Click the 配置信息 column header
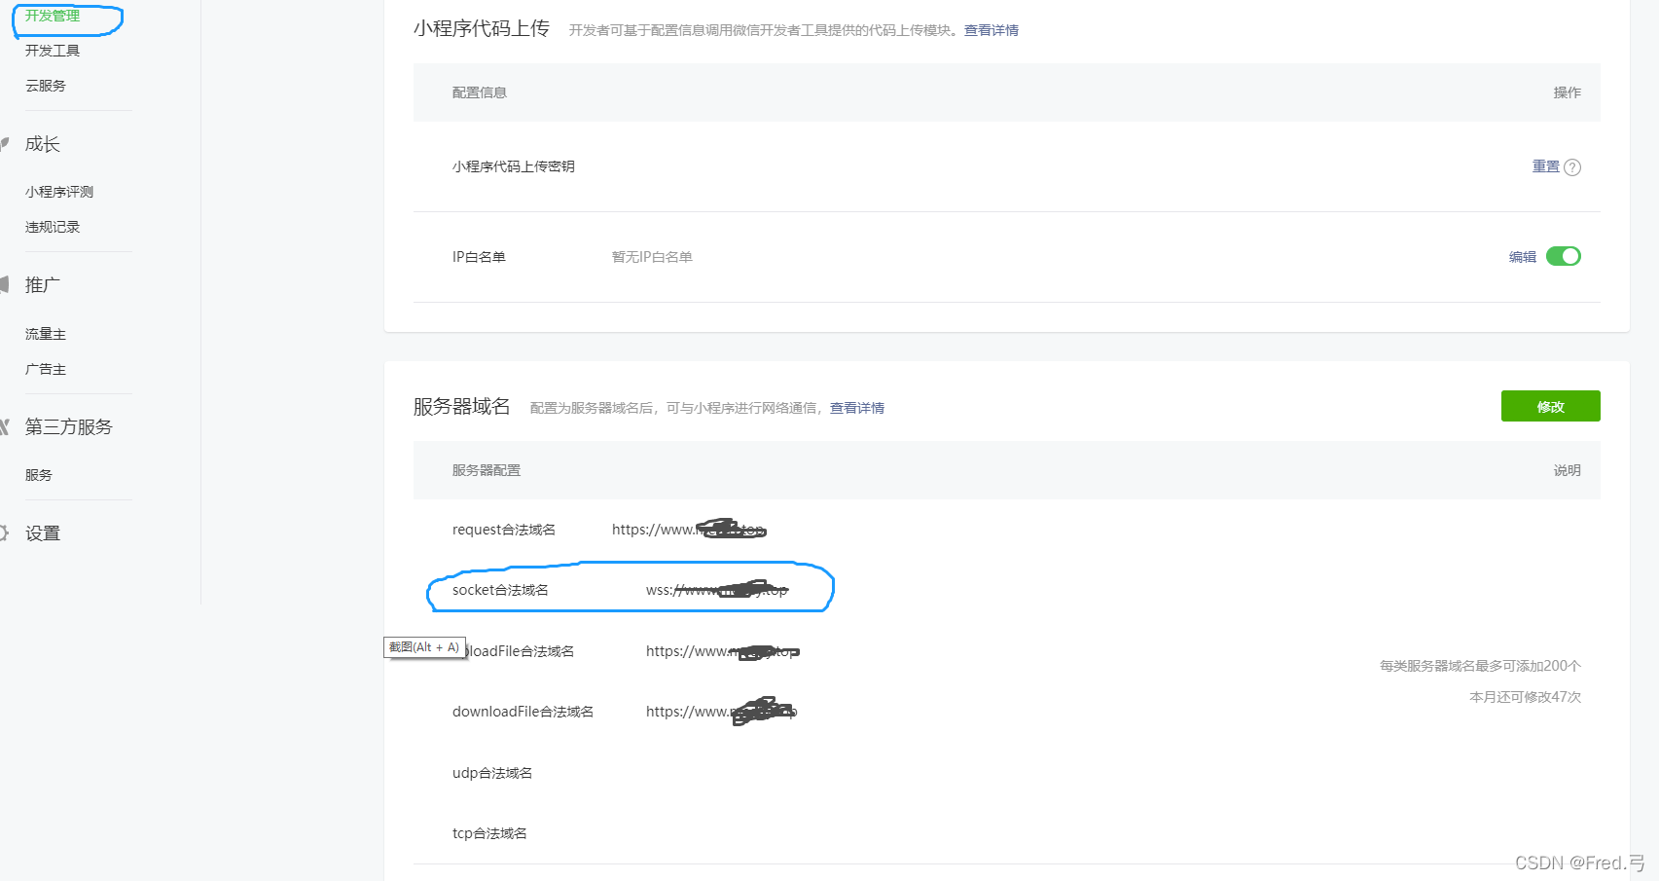Viewport: 1659px width, 881px height. [x=480, y=92]
